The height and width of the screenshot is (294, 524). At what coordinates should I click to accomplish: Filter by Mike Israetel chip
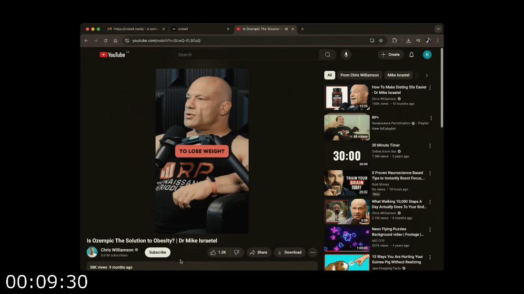[398, 75]
